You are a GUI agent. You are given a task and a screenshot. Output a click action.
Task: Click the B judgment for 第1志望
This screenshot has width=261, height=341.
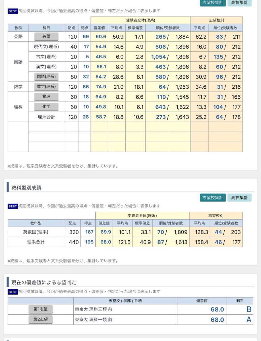[x=249, y=309]
